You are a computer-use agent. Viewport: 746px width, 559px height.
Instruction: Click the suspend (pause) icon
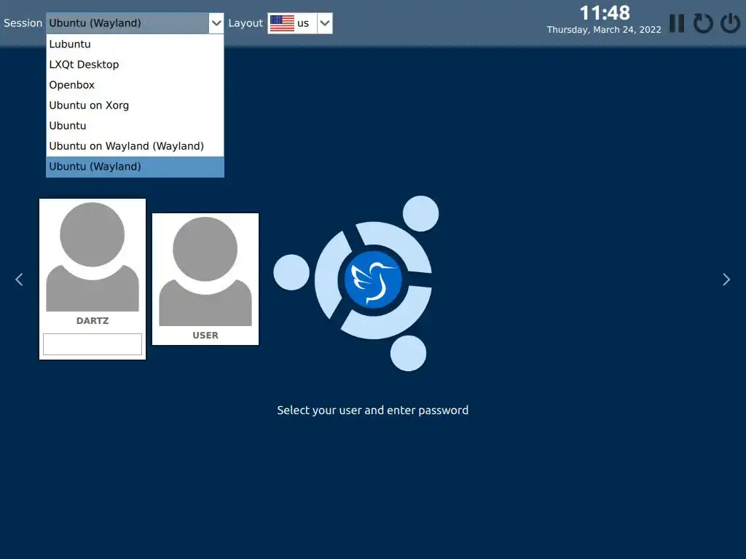(x=677, y=23)
